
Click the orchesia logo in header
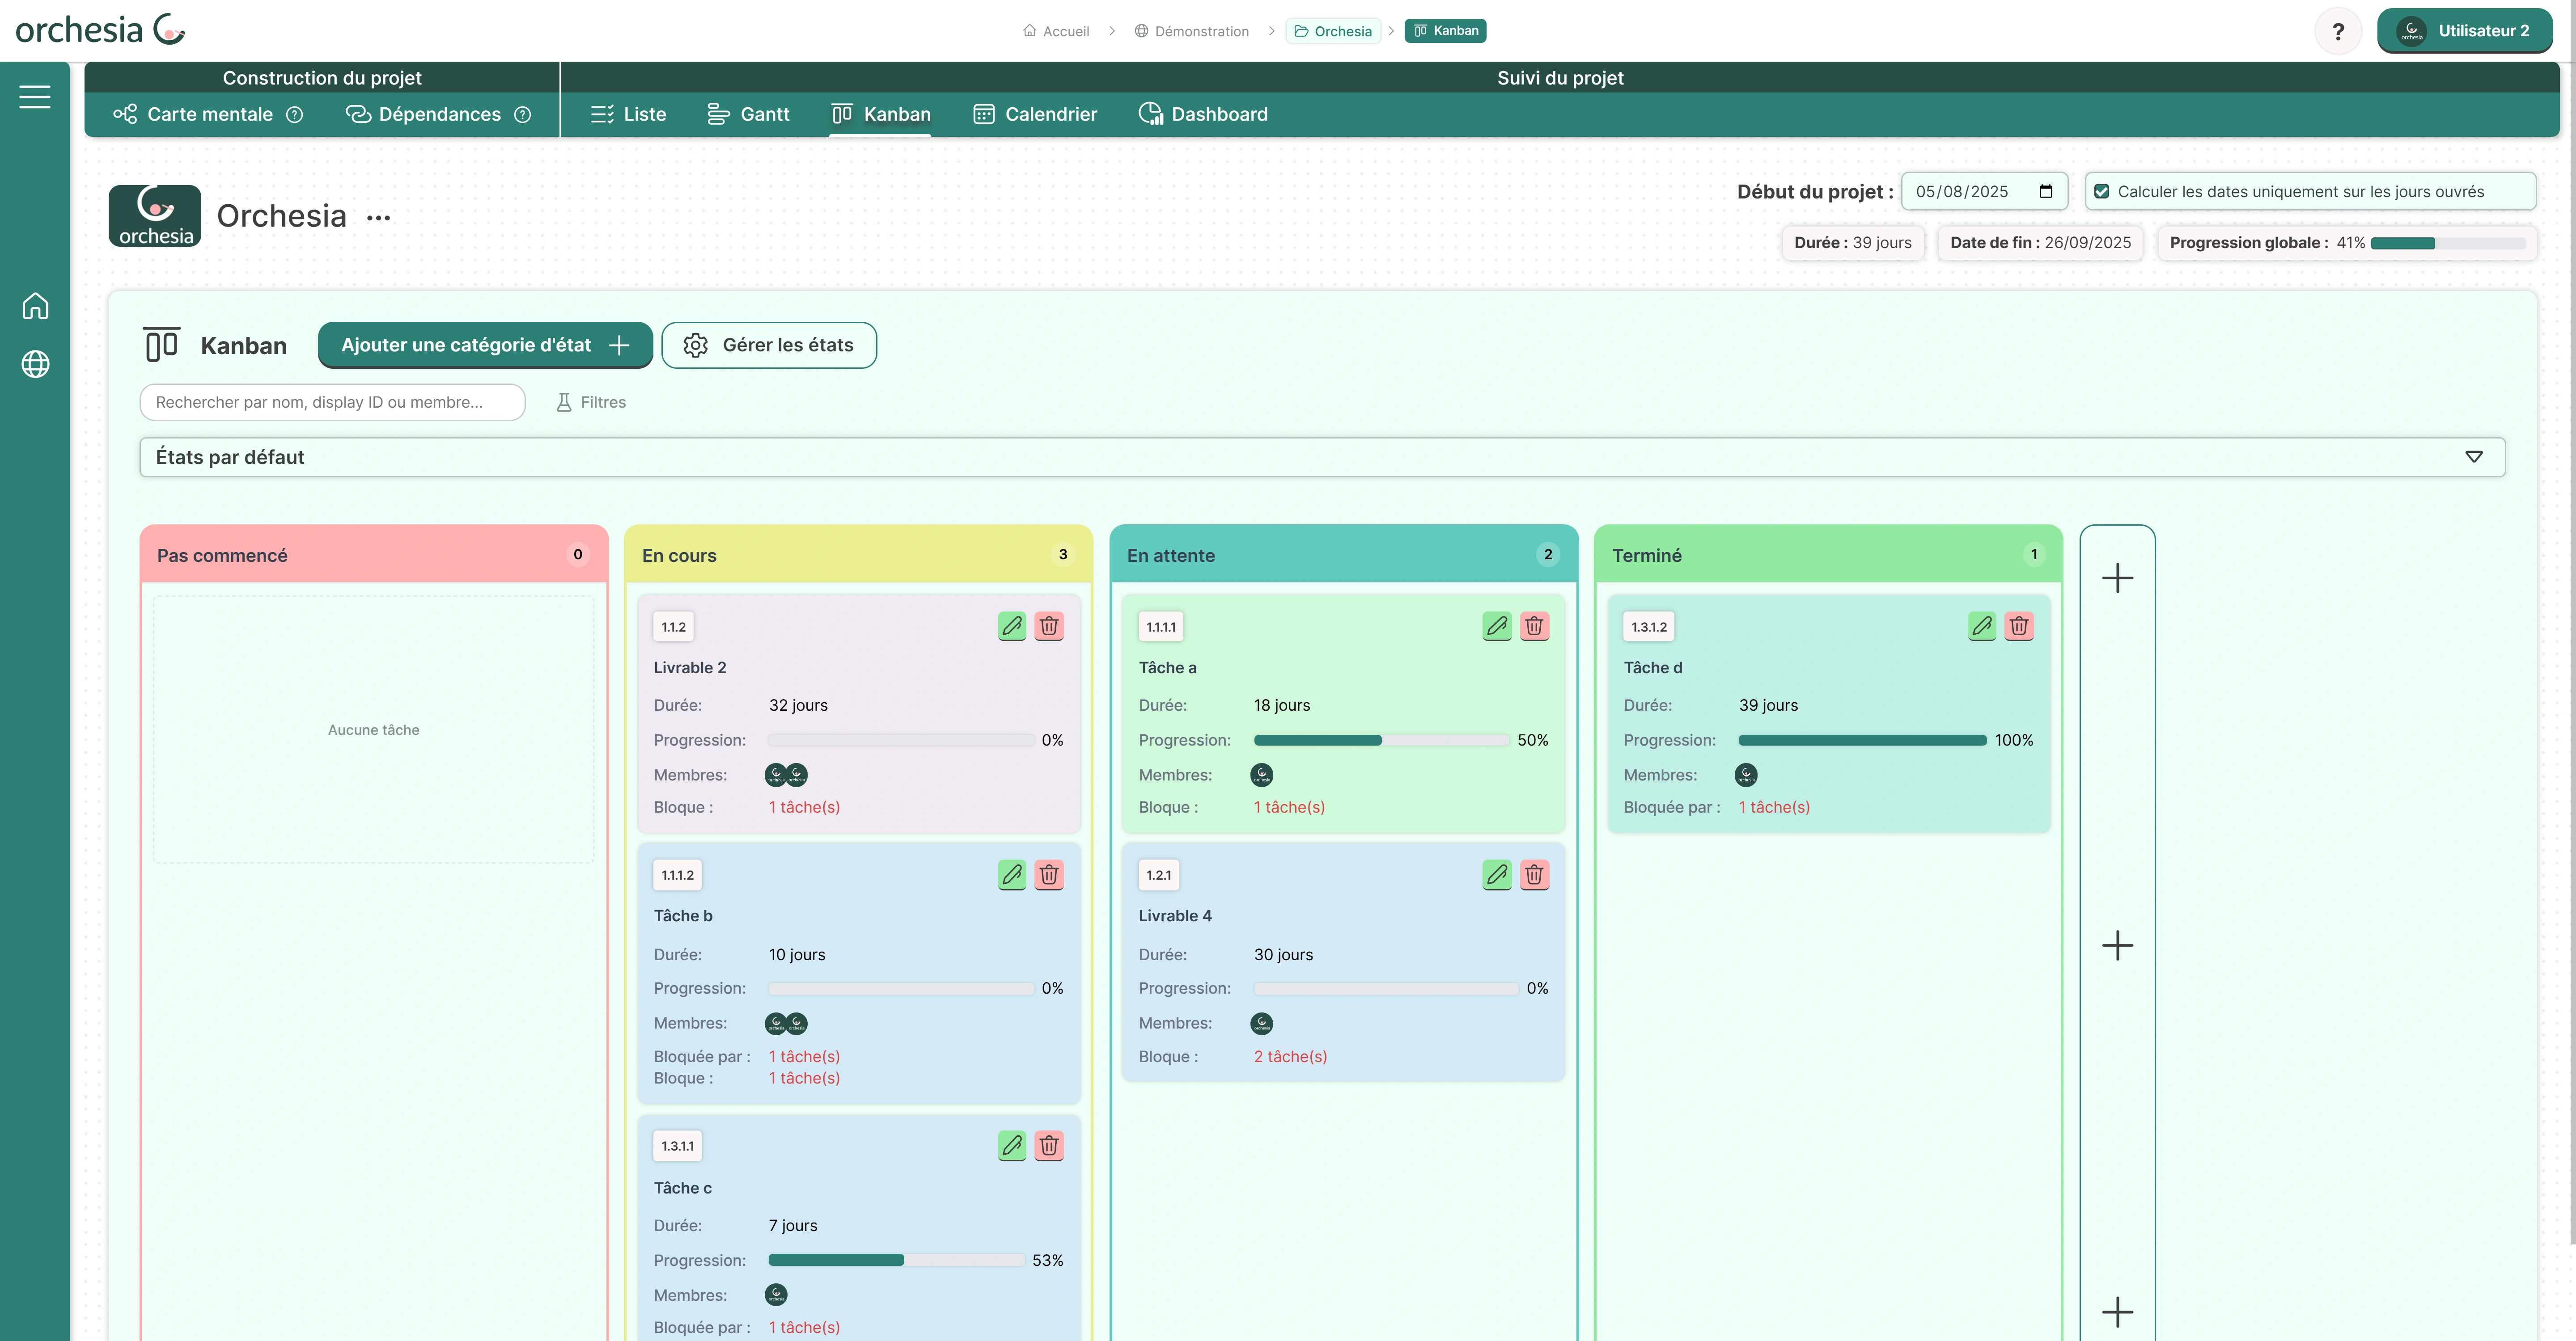pyautogui.click(x=100, y=30)
